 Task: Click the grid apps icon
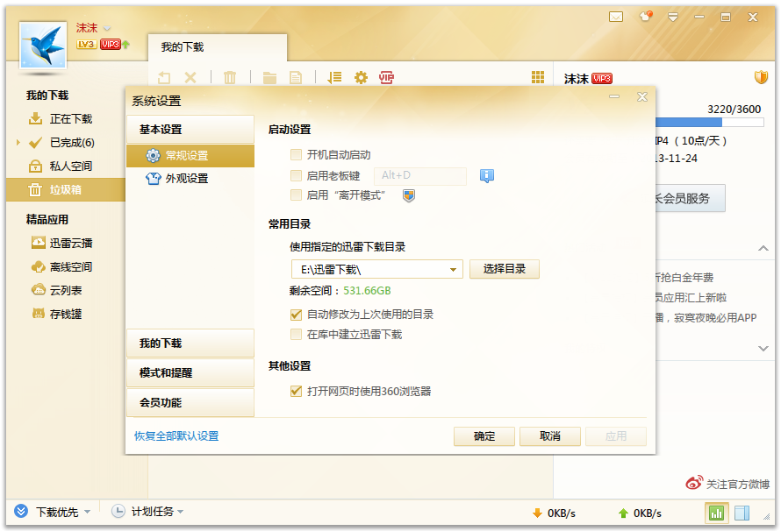[x=537, y=77]
